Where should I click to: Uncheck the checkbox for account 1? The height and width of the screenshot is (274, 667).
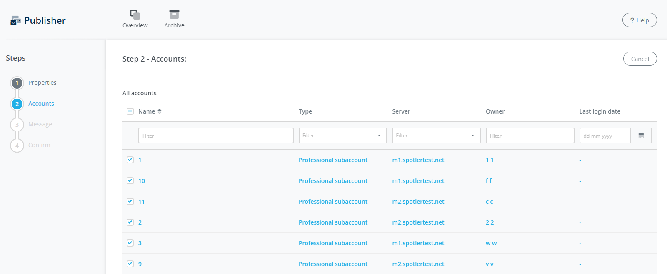130,160
